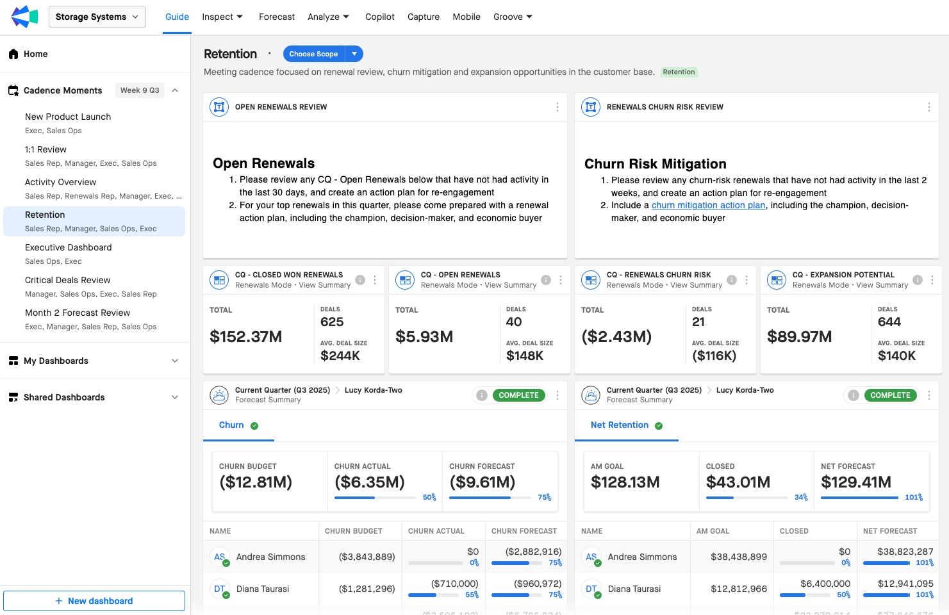Click the Open Renewals Review card icon
This screenshot has width=949, height=615.
tap(219, 107)
